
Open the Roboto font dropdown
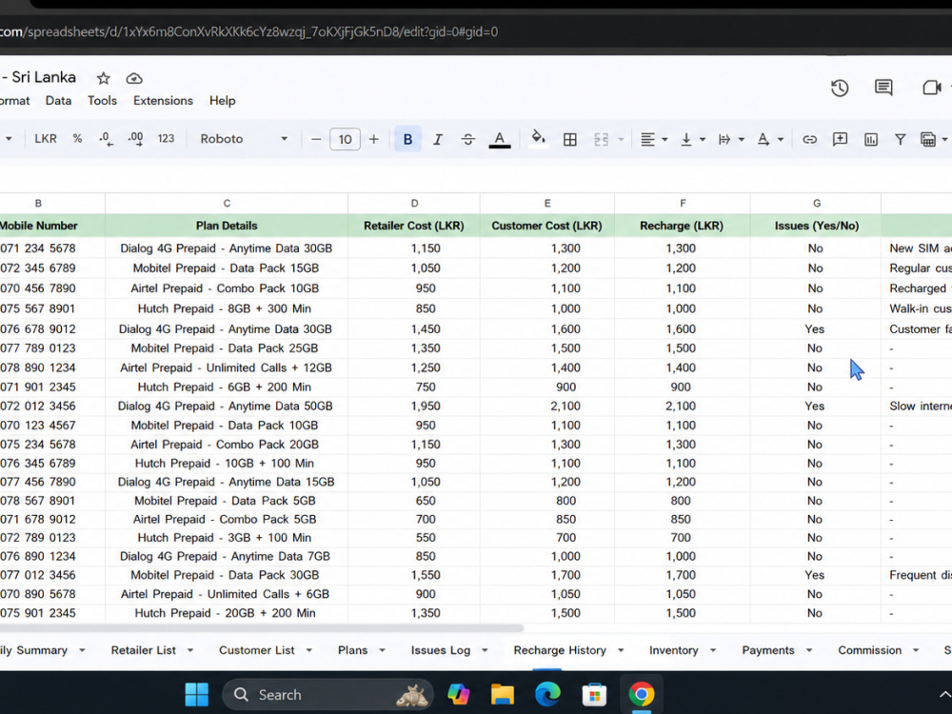[x=244, y=139]
